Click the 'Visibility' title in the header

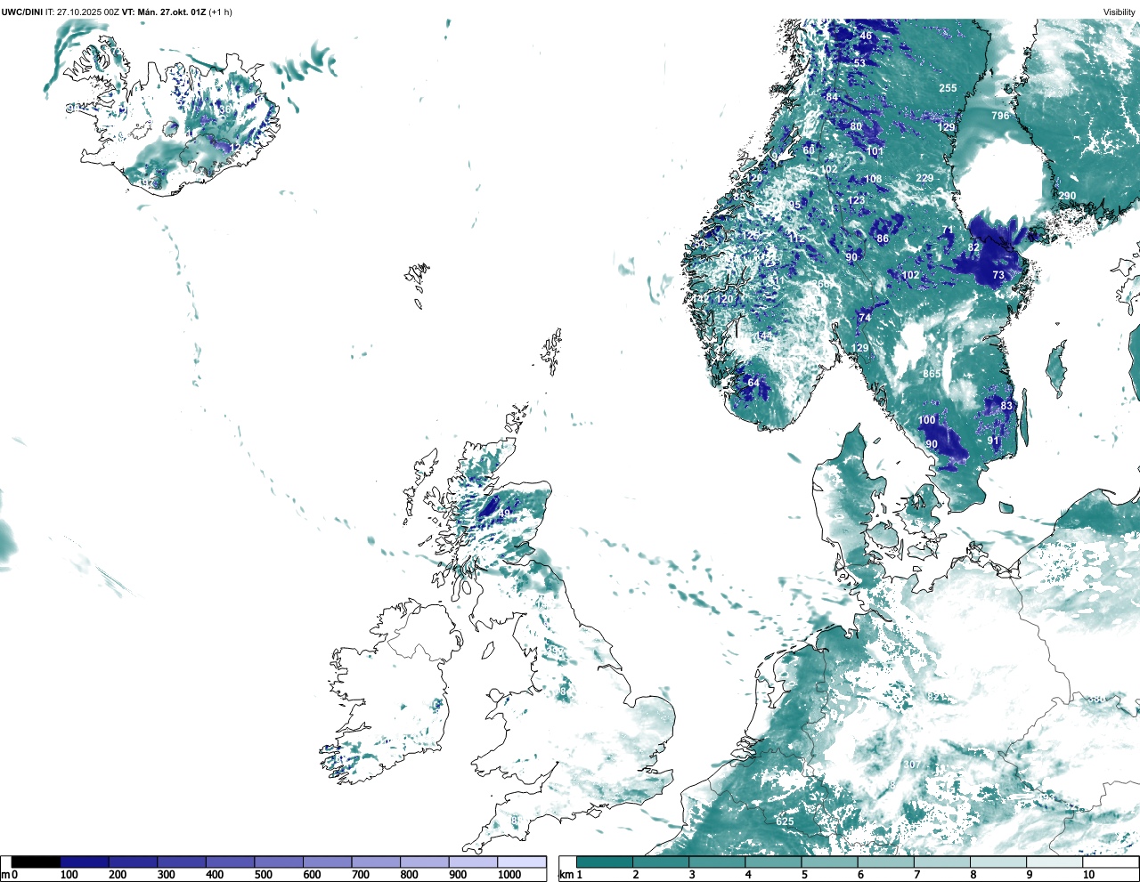[x=1119, y=12]
